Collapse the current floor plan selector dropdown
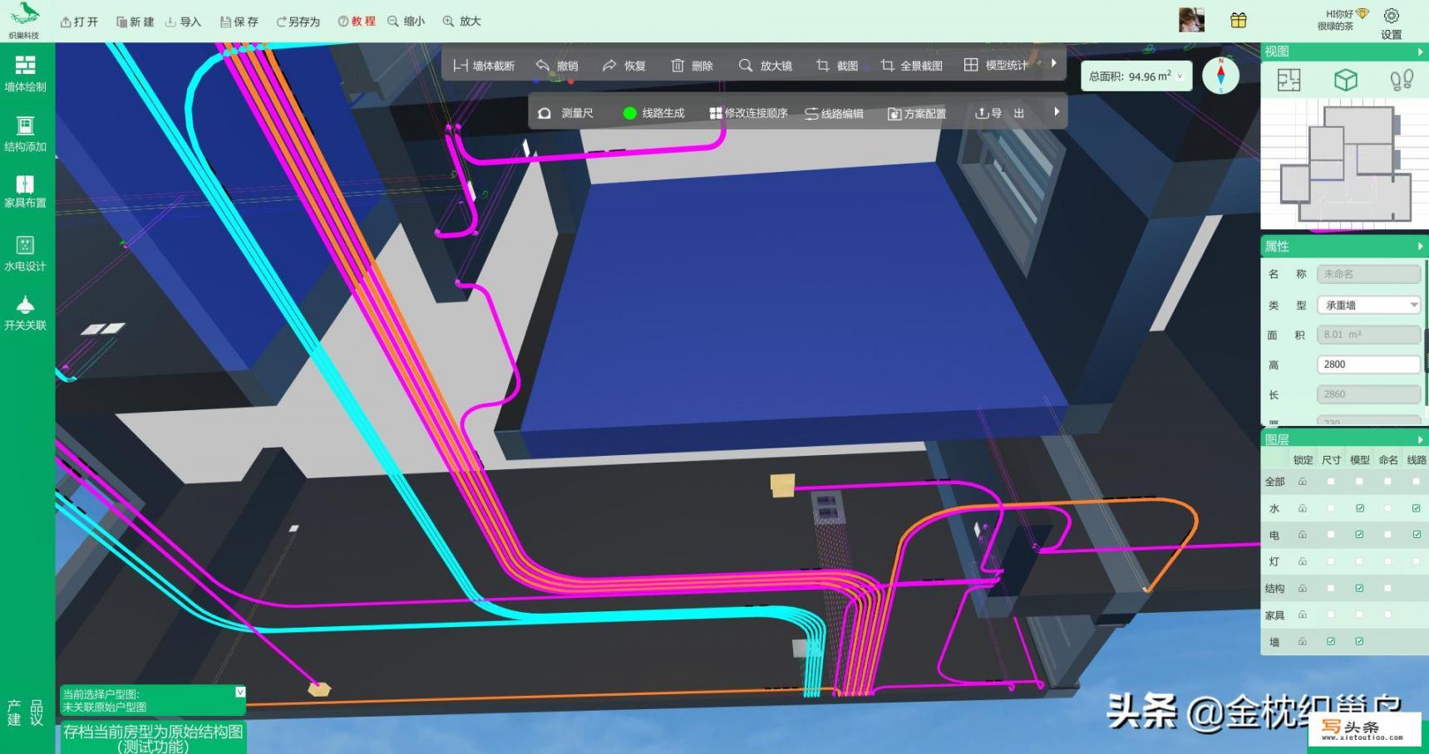Screen dimensions: 1429x754 (x=240, y=692)
